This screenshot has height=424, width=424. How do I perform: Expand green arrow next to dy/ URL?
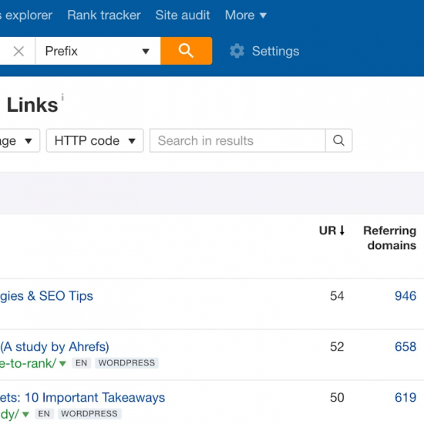click(25, 414)
